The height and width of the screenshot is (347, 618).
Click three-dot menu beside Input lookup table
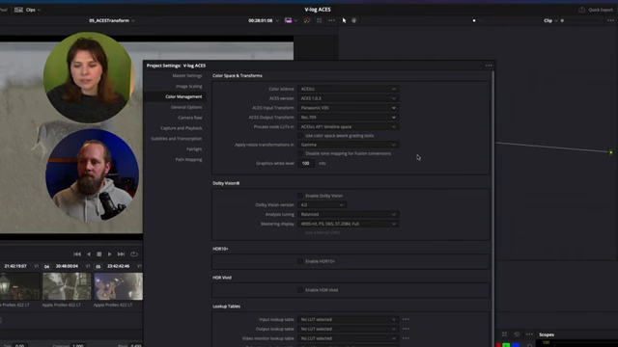[406, 319]
